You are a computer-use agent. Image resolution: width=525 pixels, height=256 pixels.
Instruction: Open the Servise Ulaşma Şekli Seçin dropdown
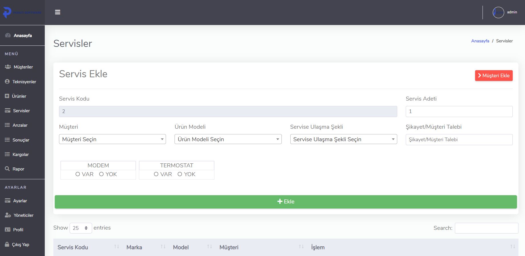coord(344,139)
